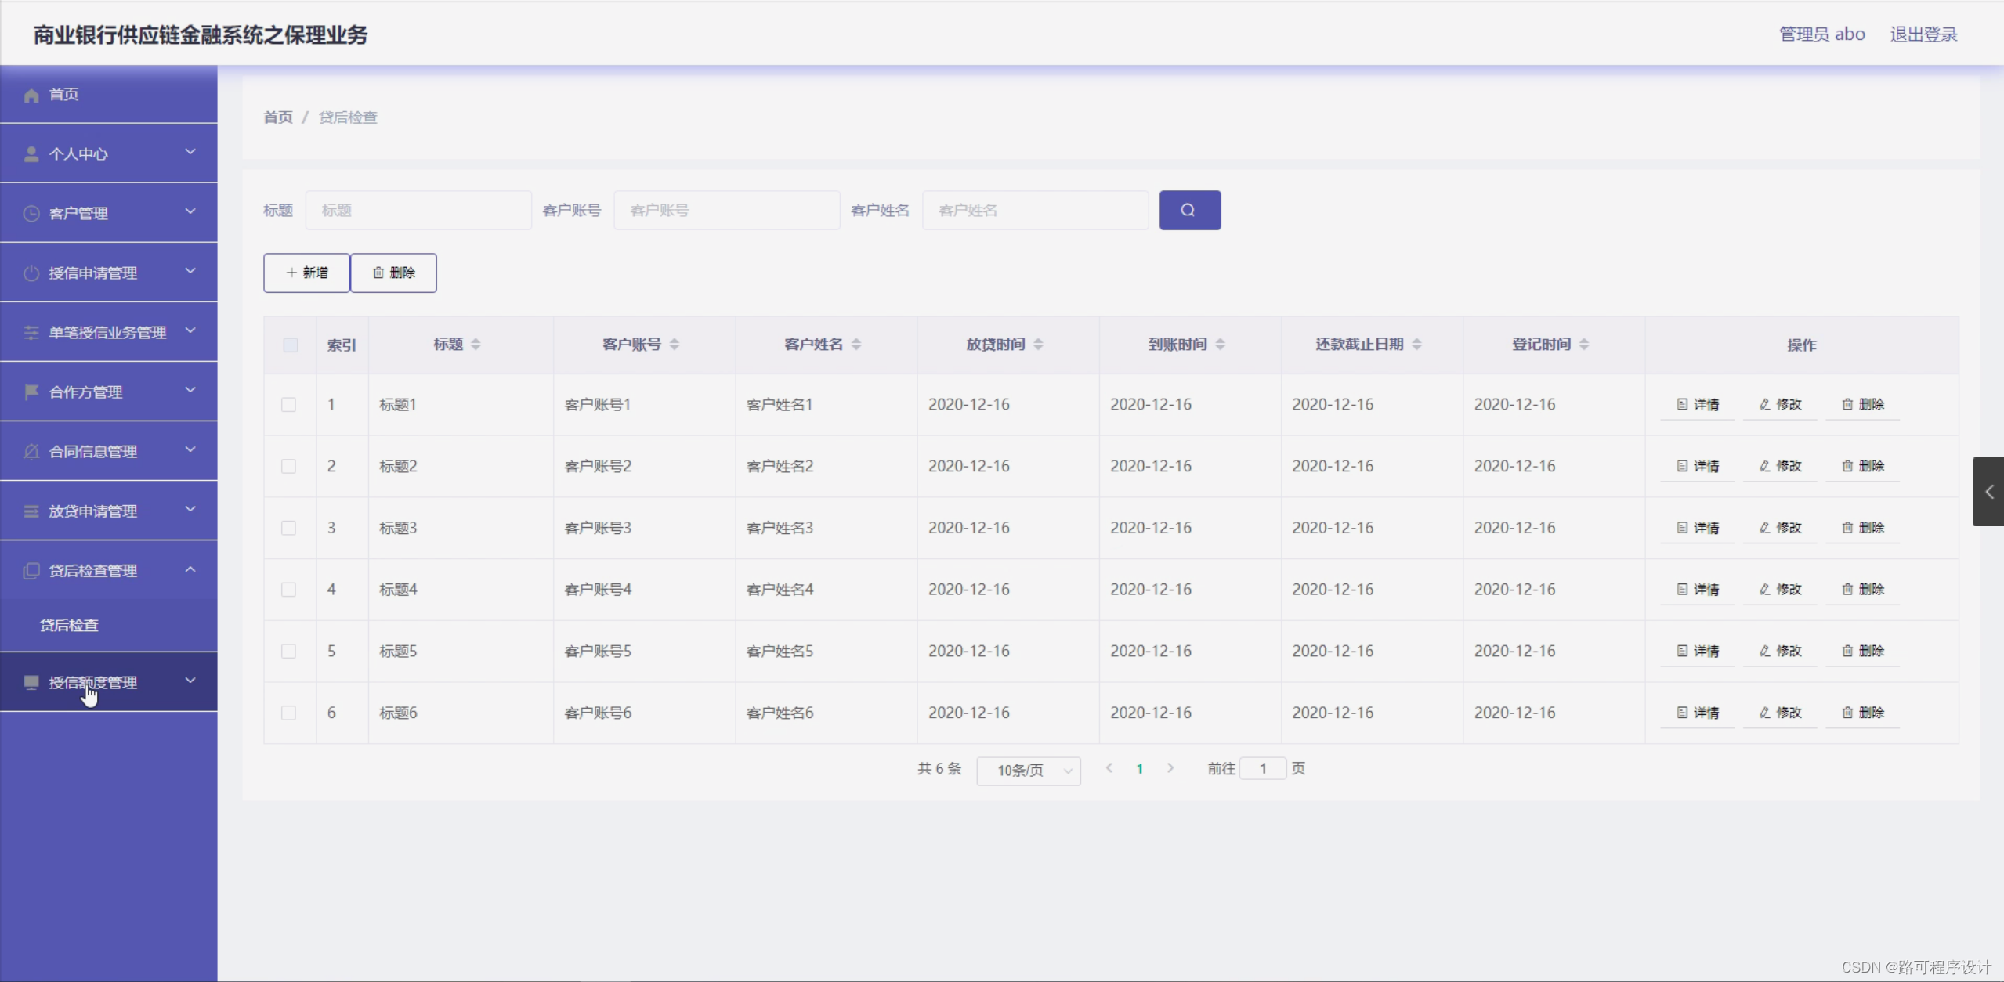Check the select-all checkbox in table header
Screen dimensions: 2004x982
(x=289, y=345)
